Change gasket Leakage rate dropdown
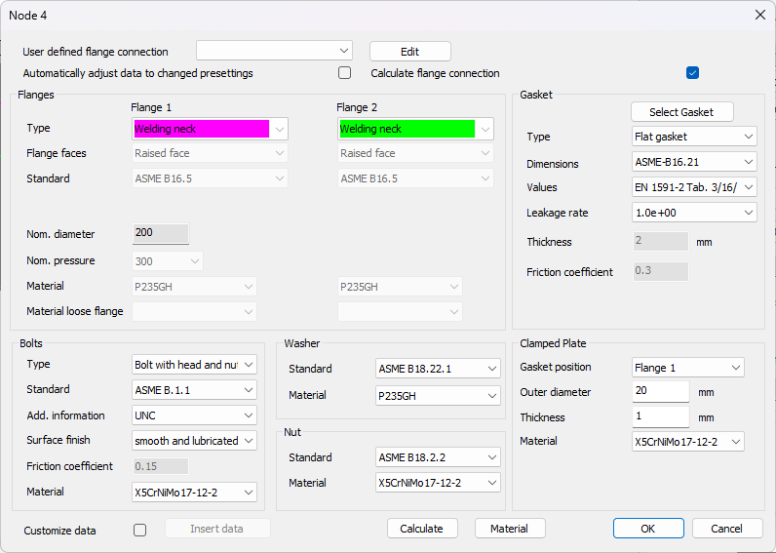 pyautogui.click(x=694, y=213)
